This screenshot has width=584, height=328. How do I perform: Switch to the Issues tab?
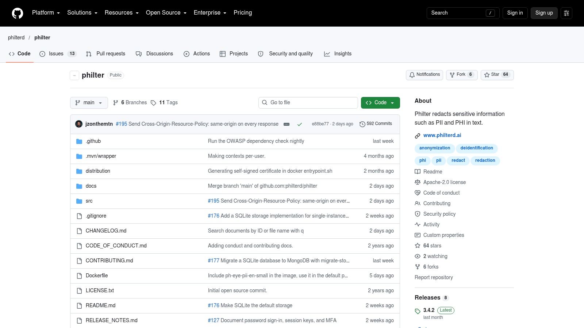[58, 54]
